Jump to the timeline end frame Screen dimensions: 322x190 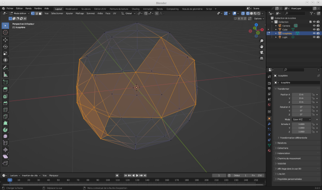(x=145, y=175)
